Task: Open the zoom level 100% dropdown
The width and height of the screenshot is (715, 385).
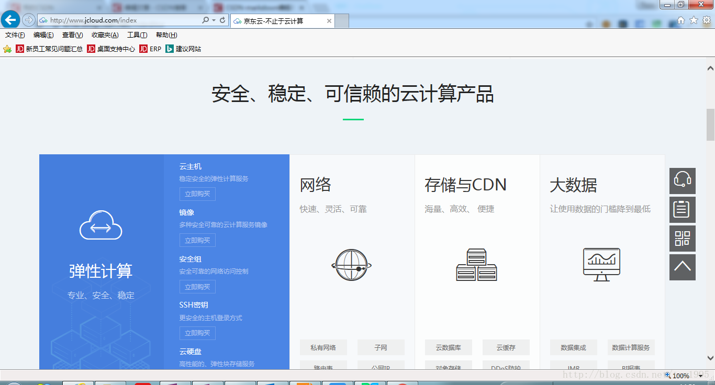Action: [702, 376]
